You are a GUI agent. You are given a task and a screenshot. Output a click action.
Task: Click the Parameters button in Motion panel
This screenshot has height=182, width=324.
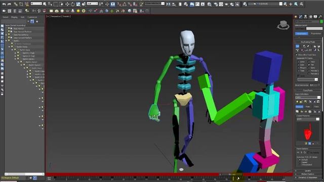tap(302, 34)
